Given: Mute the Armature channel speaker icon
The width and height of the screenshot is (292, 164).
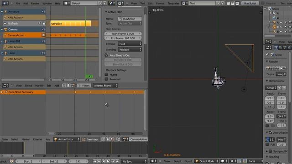Looking at the screenshot, I should (x=43, y=11).
